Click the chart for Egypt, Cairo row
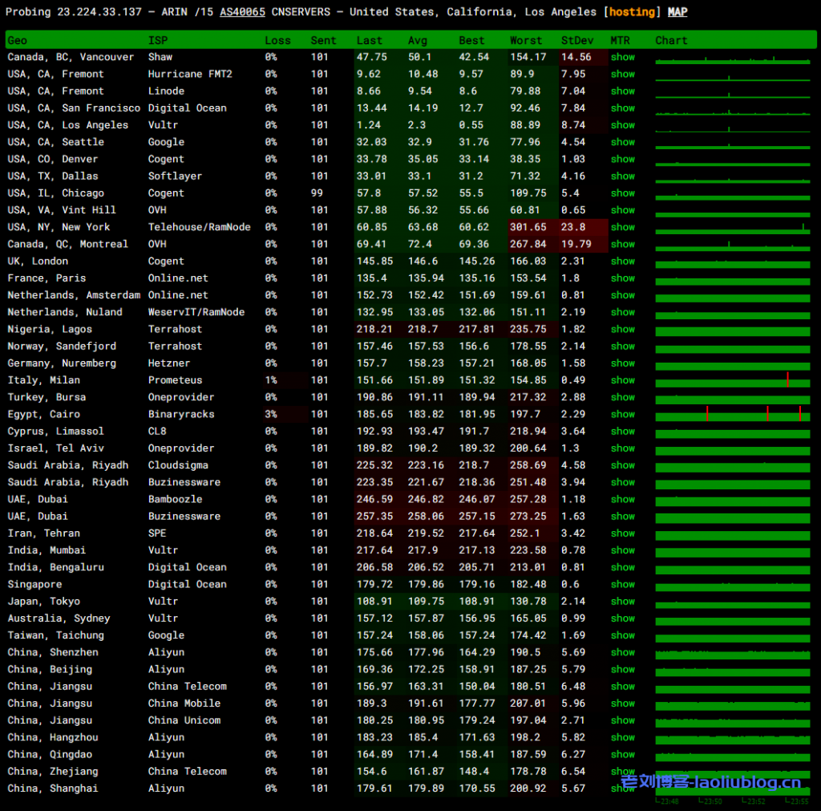821x811 pixels. click(732, 415)
